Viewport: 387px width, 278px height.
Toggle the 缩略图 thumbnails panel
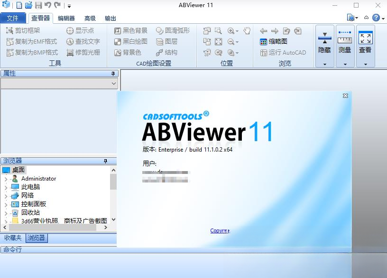(274, 41)
